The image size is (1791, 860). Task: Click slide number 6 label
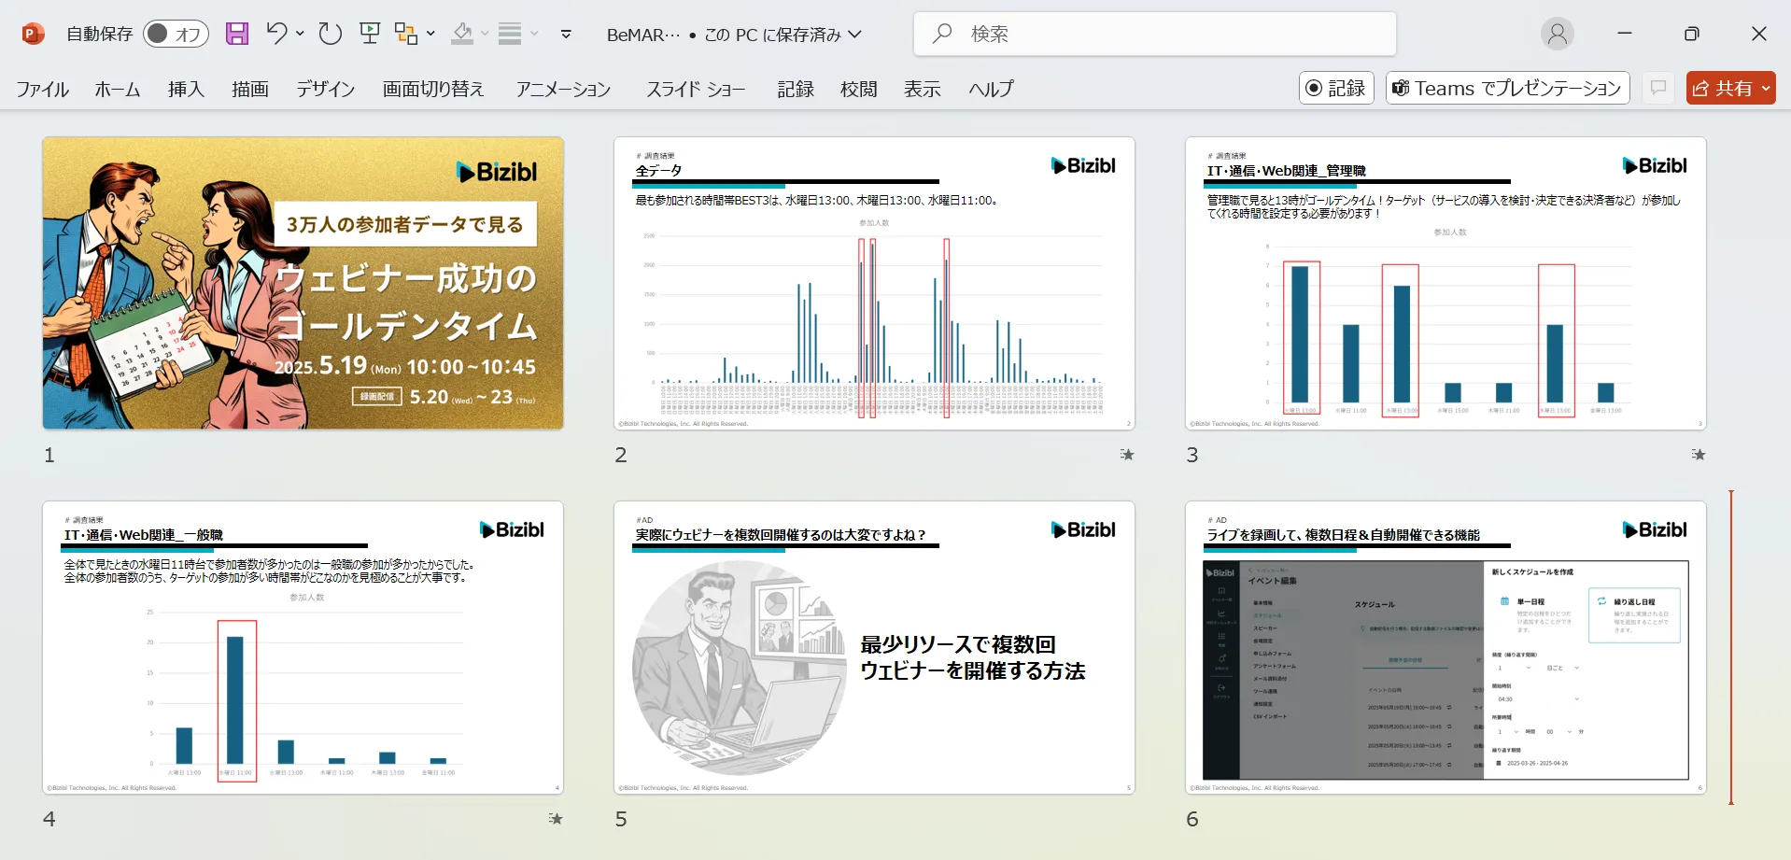coord(1192,819)
